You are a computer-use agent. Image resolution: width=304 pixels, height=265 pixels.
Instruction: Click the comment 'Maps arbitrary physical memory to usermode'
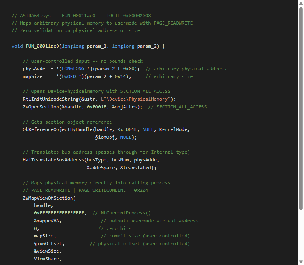point(102,23)
